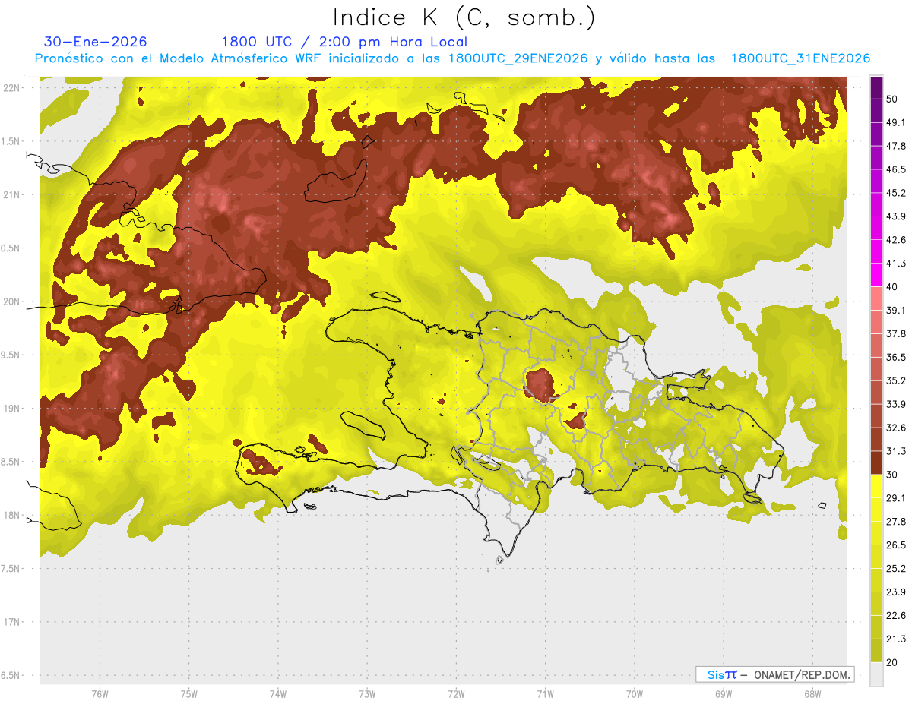Click the color bar value '32.6'
Screen dimensions: 912x704
click(896, 428)
